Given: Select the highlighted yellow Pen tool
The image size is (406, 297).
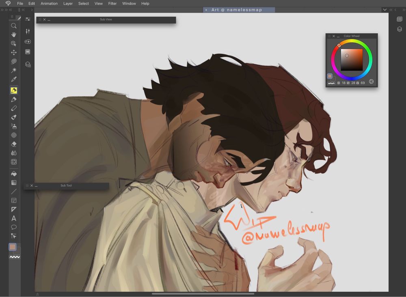Looking at the screenshot, I should (14, 90).
